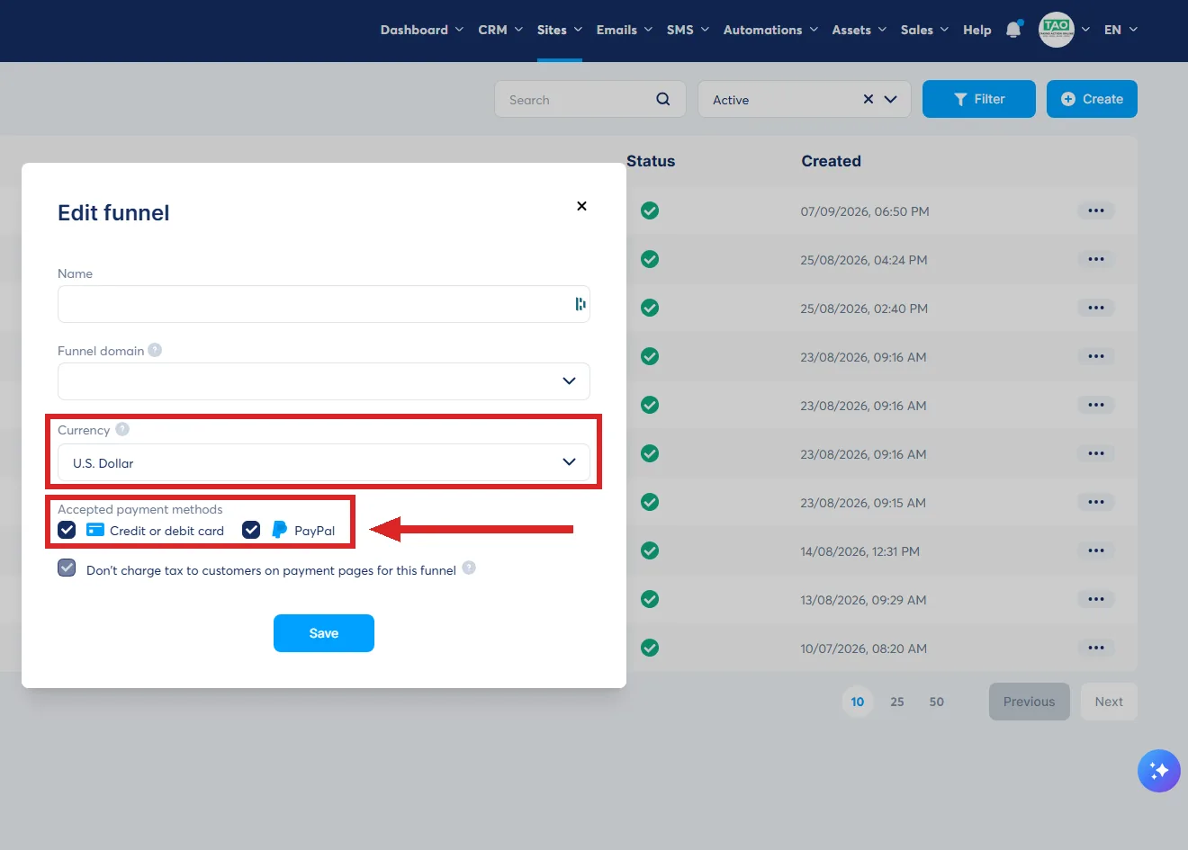Open the TAO account avatar menu
This screenshot has width=1188, height=850.
coord(1057,30)
